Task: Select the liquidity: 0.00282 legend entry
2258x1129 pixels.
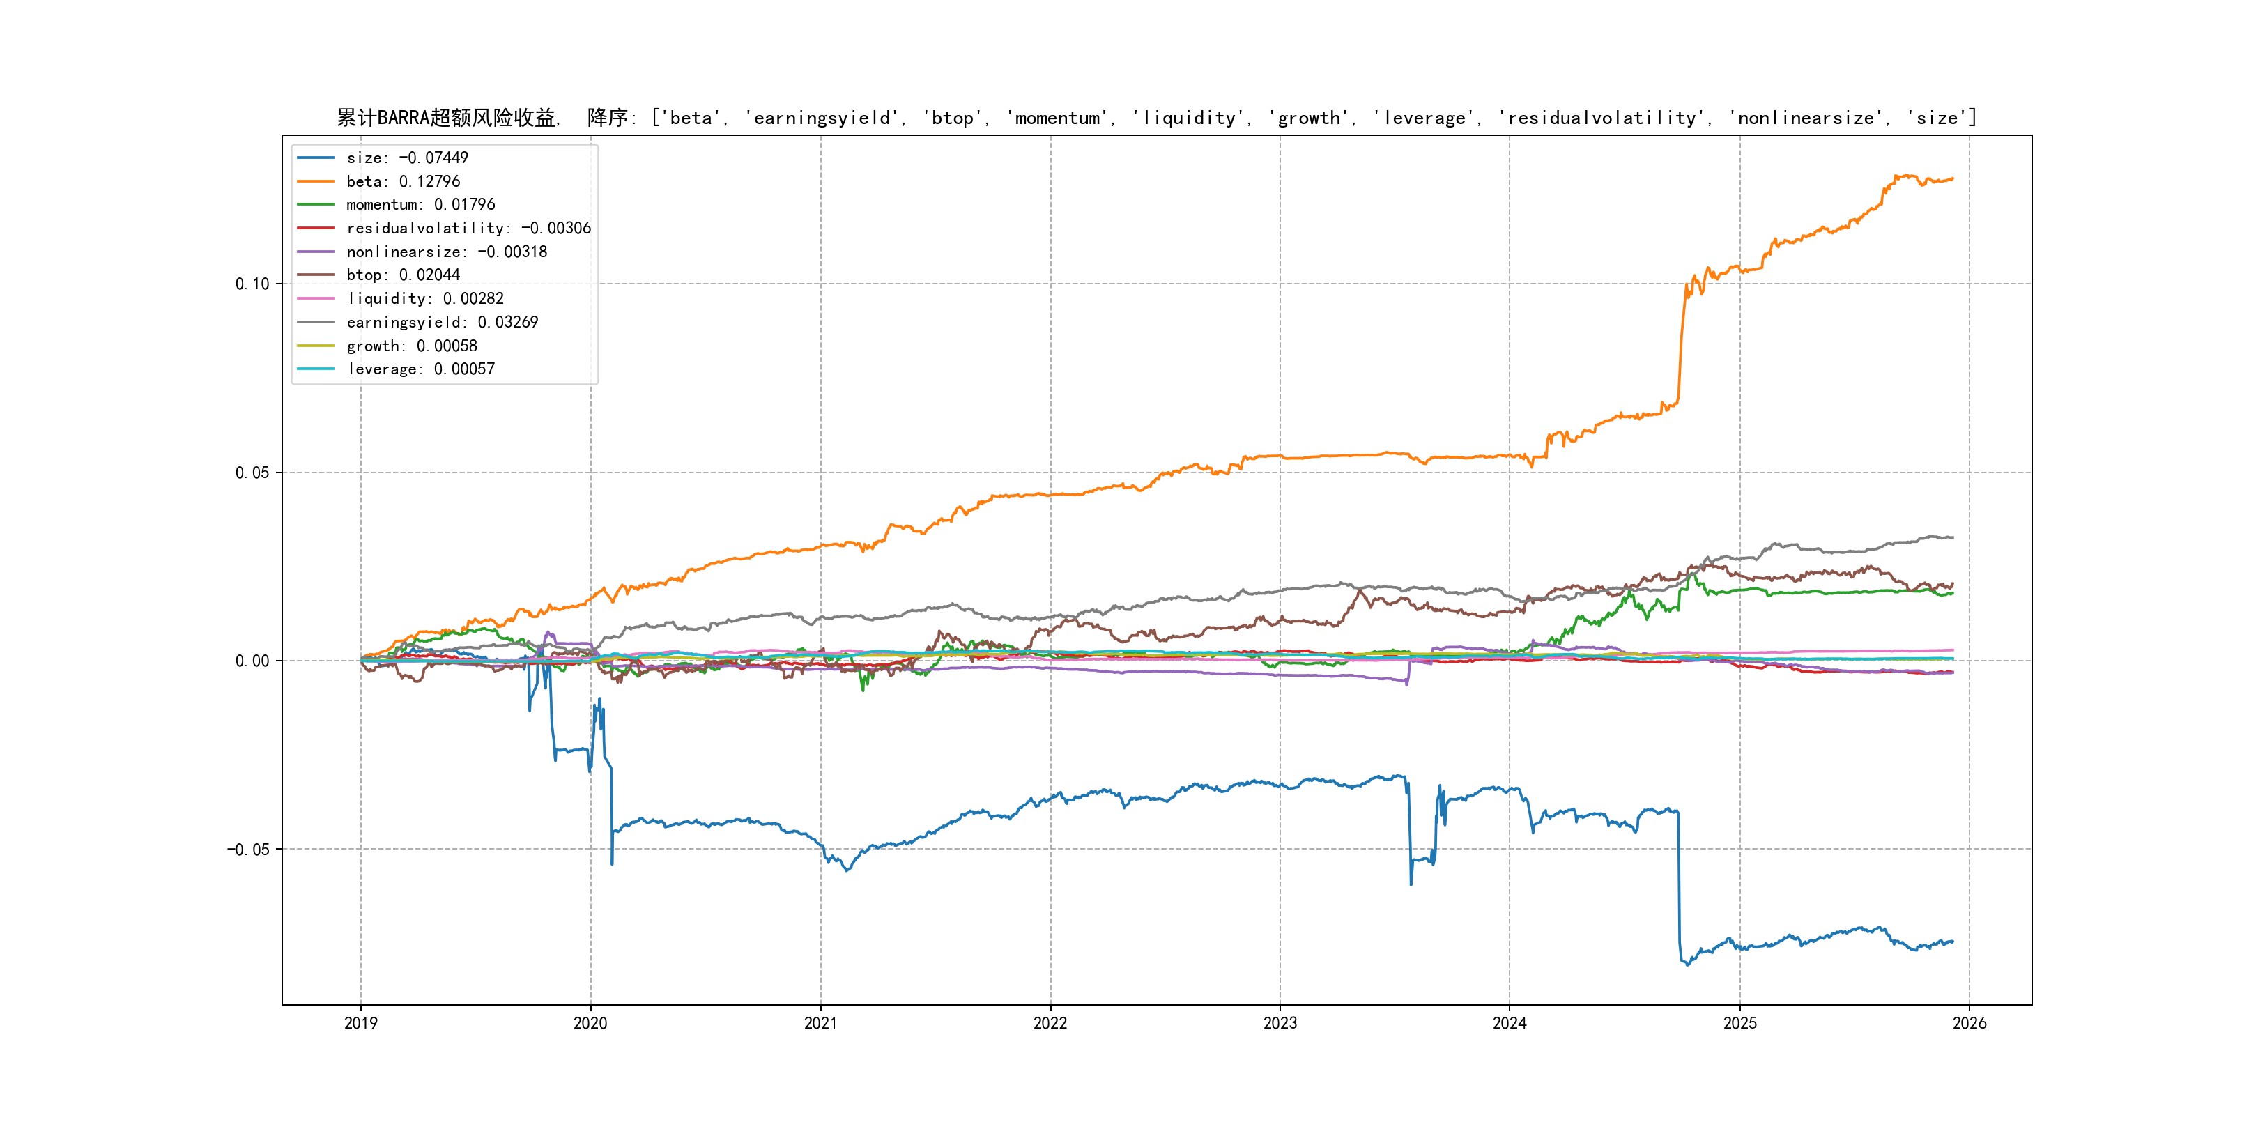Action: coord(424,299)
